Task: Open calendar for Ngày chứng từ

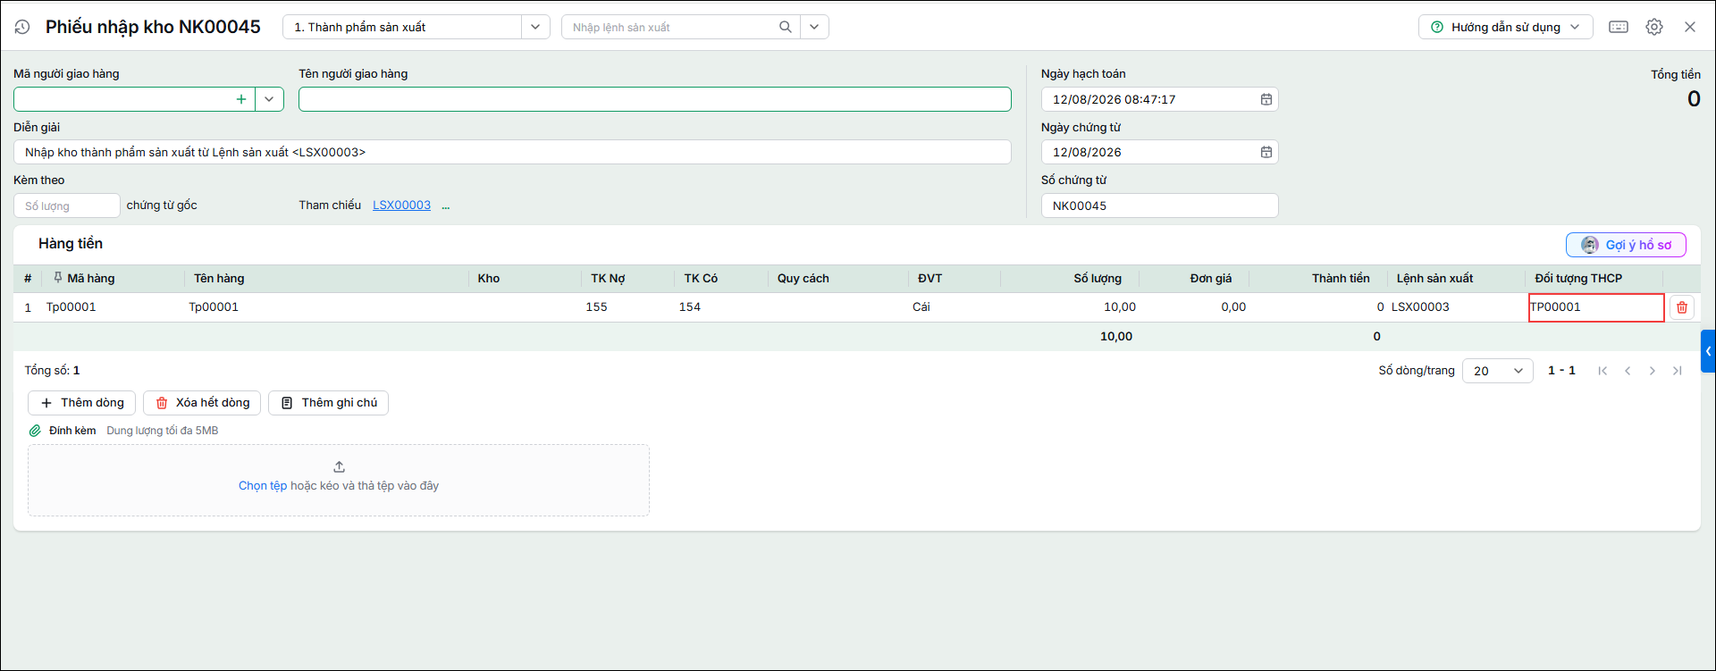Action: point(1266,152)
